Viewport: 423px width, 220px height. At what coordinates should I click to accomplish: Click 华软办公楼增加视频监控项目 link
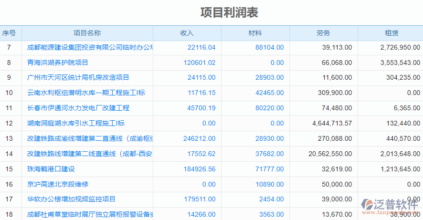pyautogui.click(x=71, y=199)
